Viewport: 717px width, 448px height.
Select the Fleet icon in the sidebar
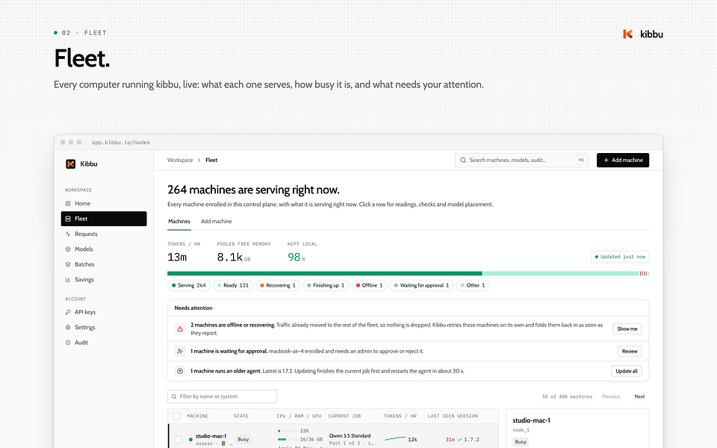coord(68,219)
